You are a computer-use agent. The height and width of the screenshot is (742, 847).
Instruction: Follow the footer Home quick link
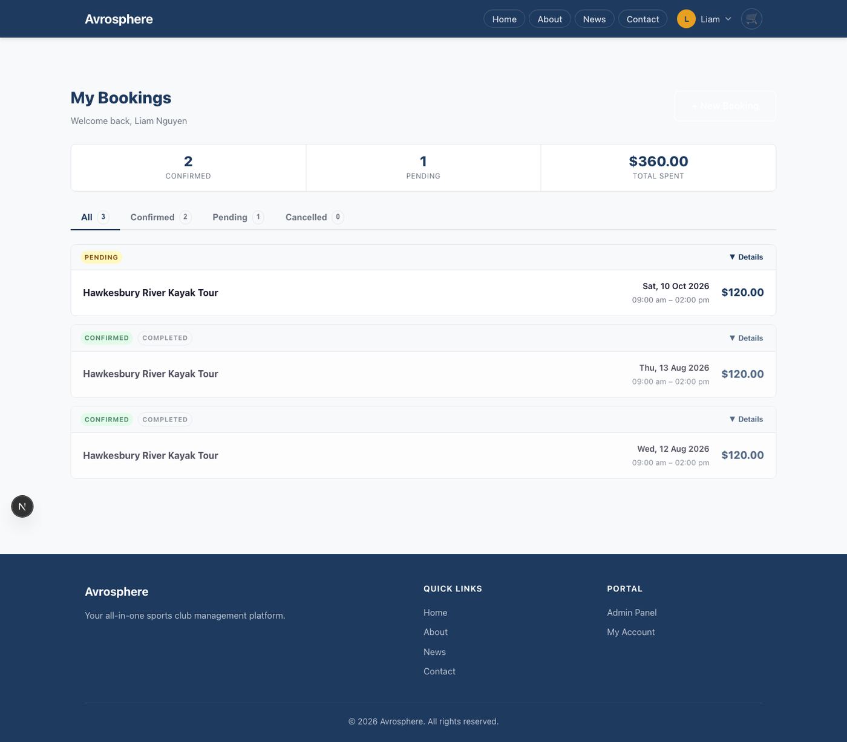click(x=435, y=613)
